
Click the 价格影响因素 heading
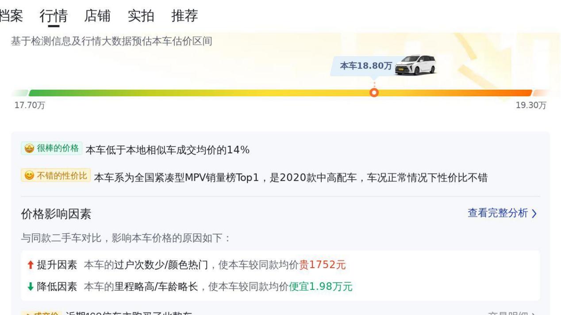56,214
